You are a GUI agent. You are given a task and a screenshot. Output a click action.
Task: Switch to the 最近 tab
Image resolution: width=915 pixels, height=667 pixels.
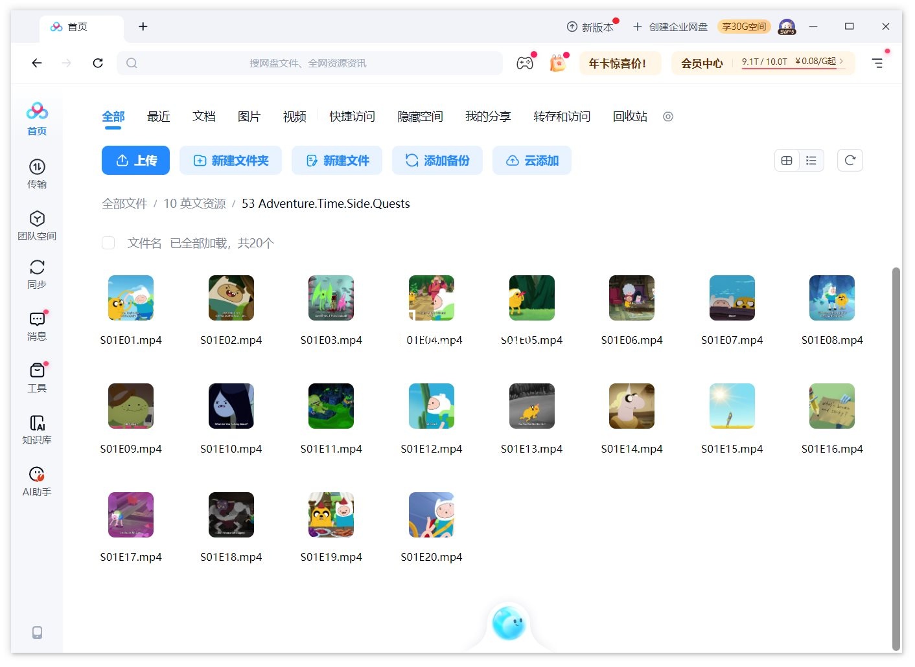point(159,117)
